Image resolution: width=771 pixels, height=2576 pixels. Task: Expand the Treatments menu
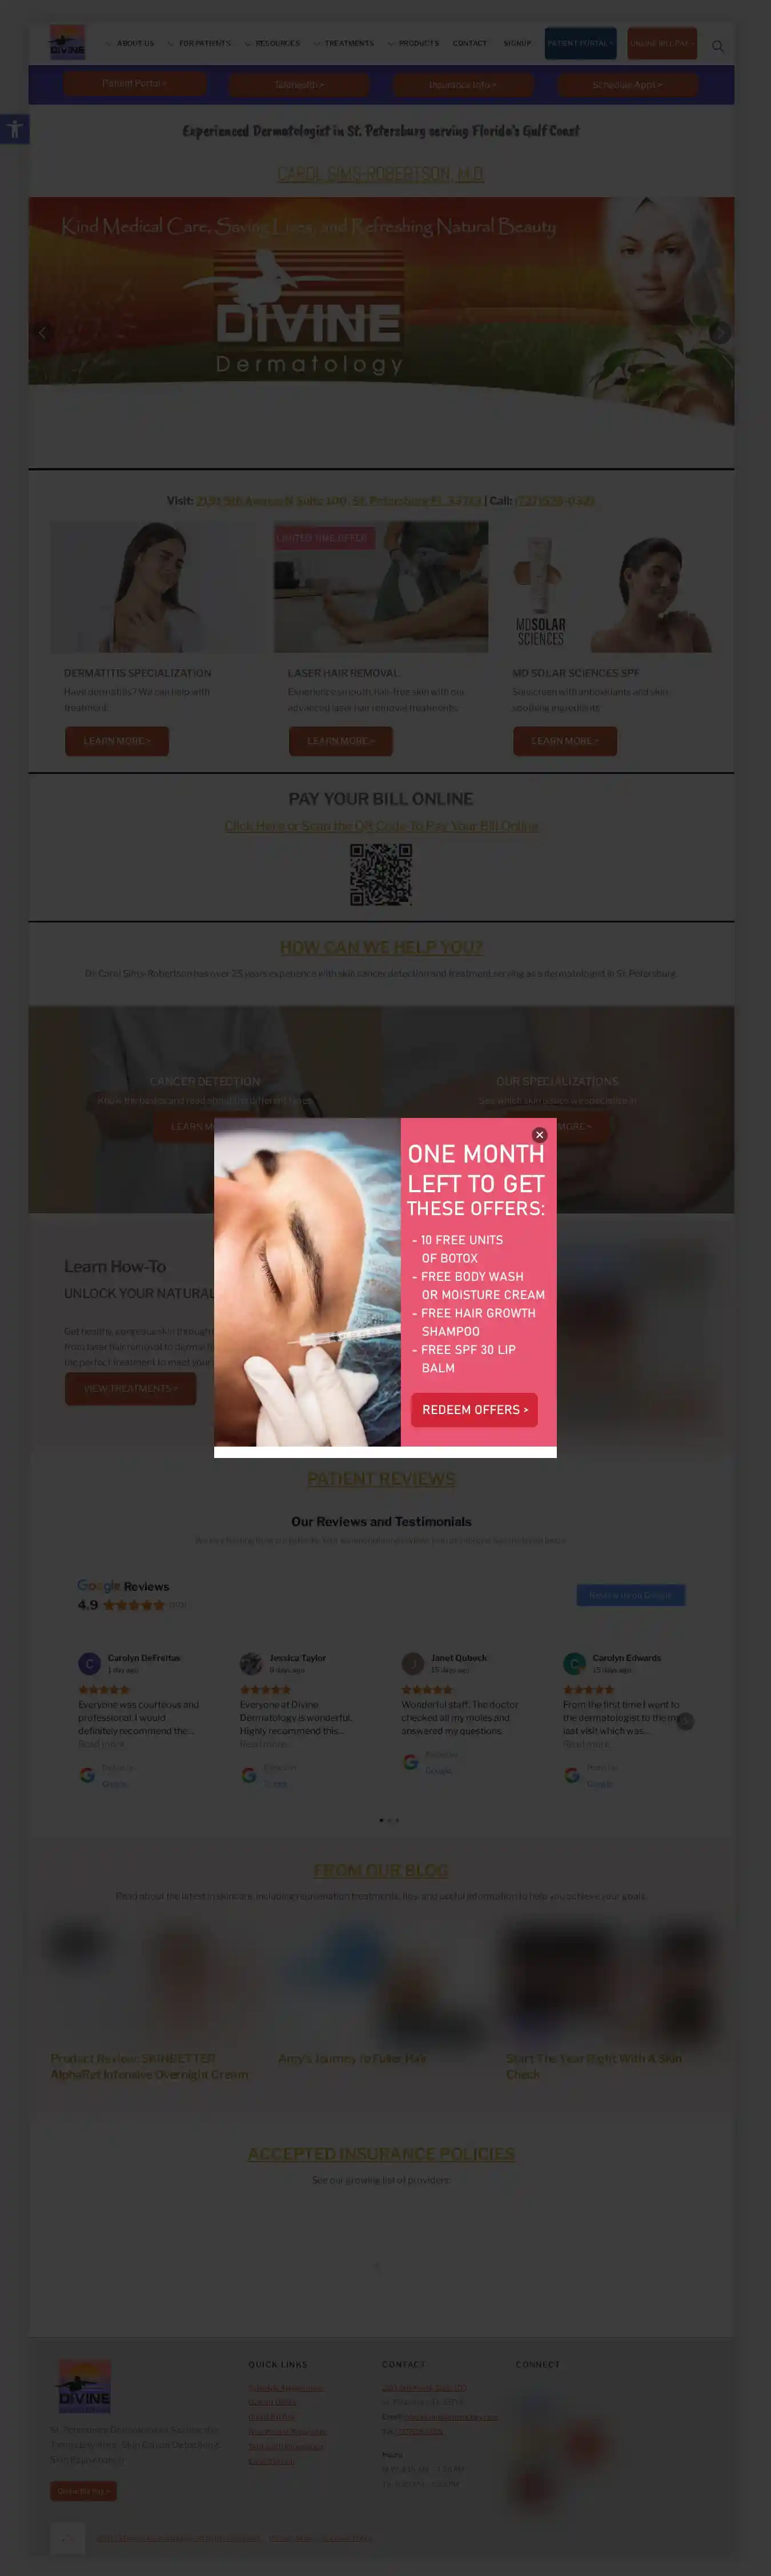pyautogui.click(x=344, y=43)
